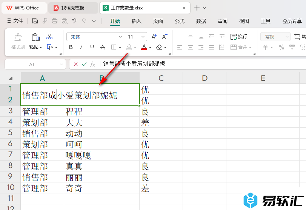Apply red font color

[144, 47]
